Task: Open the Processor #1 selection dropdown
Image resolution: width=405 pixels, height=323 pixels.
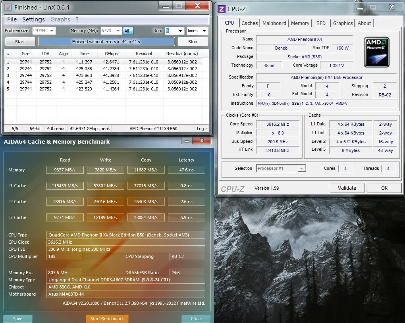Action: point(281,168)
